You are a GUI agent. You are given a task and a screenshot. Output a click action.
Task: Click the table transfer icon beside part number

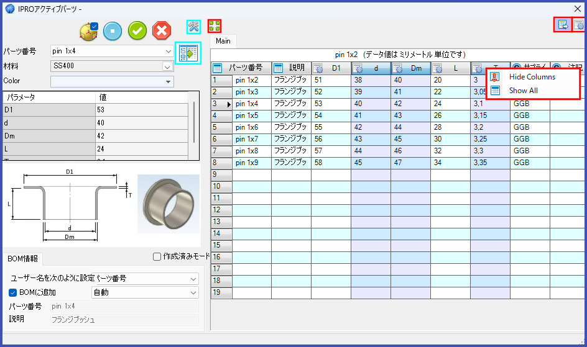[x=188, y=53]
